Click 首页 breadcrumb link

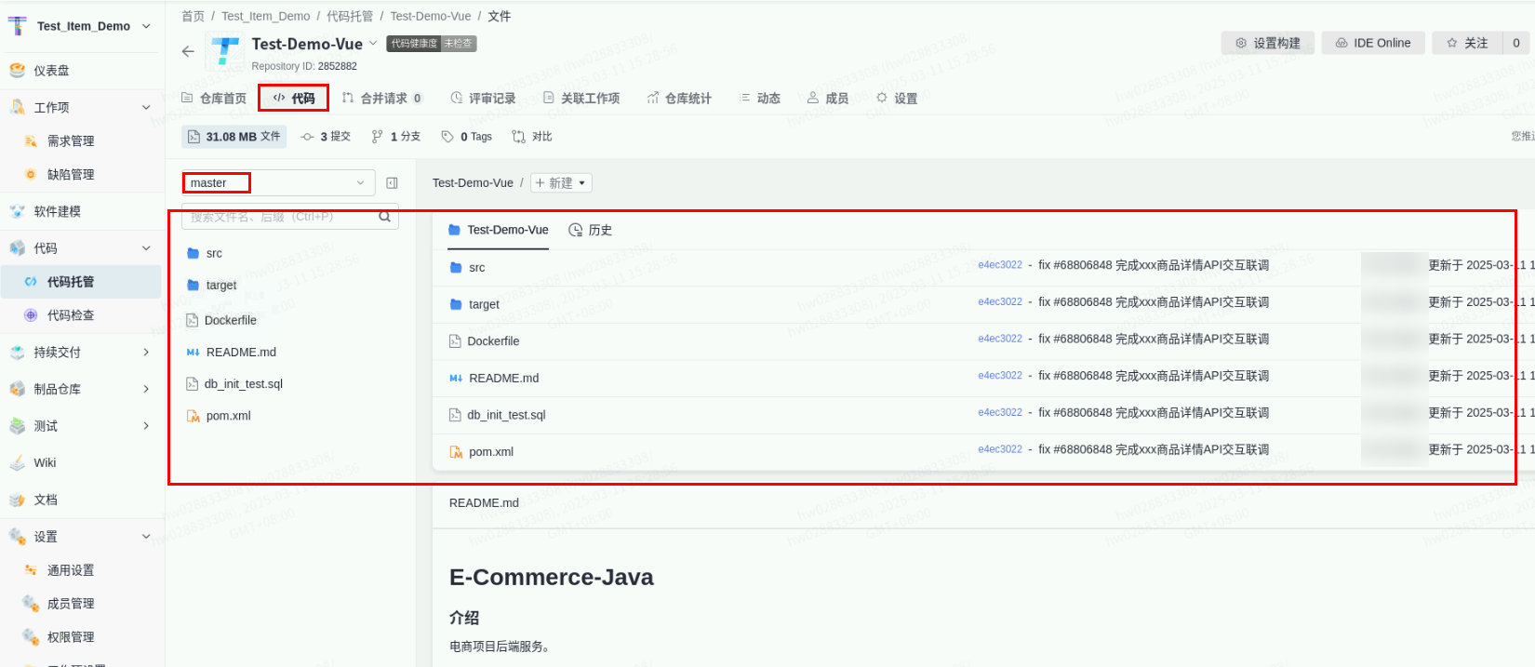click(x=193, y=16)
